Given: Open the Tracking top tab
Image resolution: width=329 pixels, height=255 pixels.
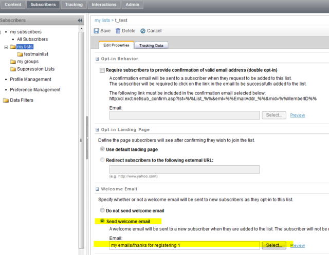Looking at the screenshot, I should pyautogui.click(x=74, y=5).
